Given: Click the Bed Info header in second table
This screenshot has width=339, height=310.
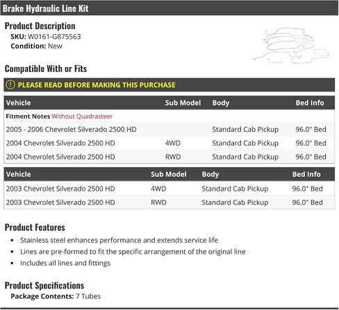Looking at the screenshot, I should pos(306,174).
